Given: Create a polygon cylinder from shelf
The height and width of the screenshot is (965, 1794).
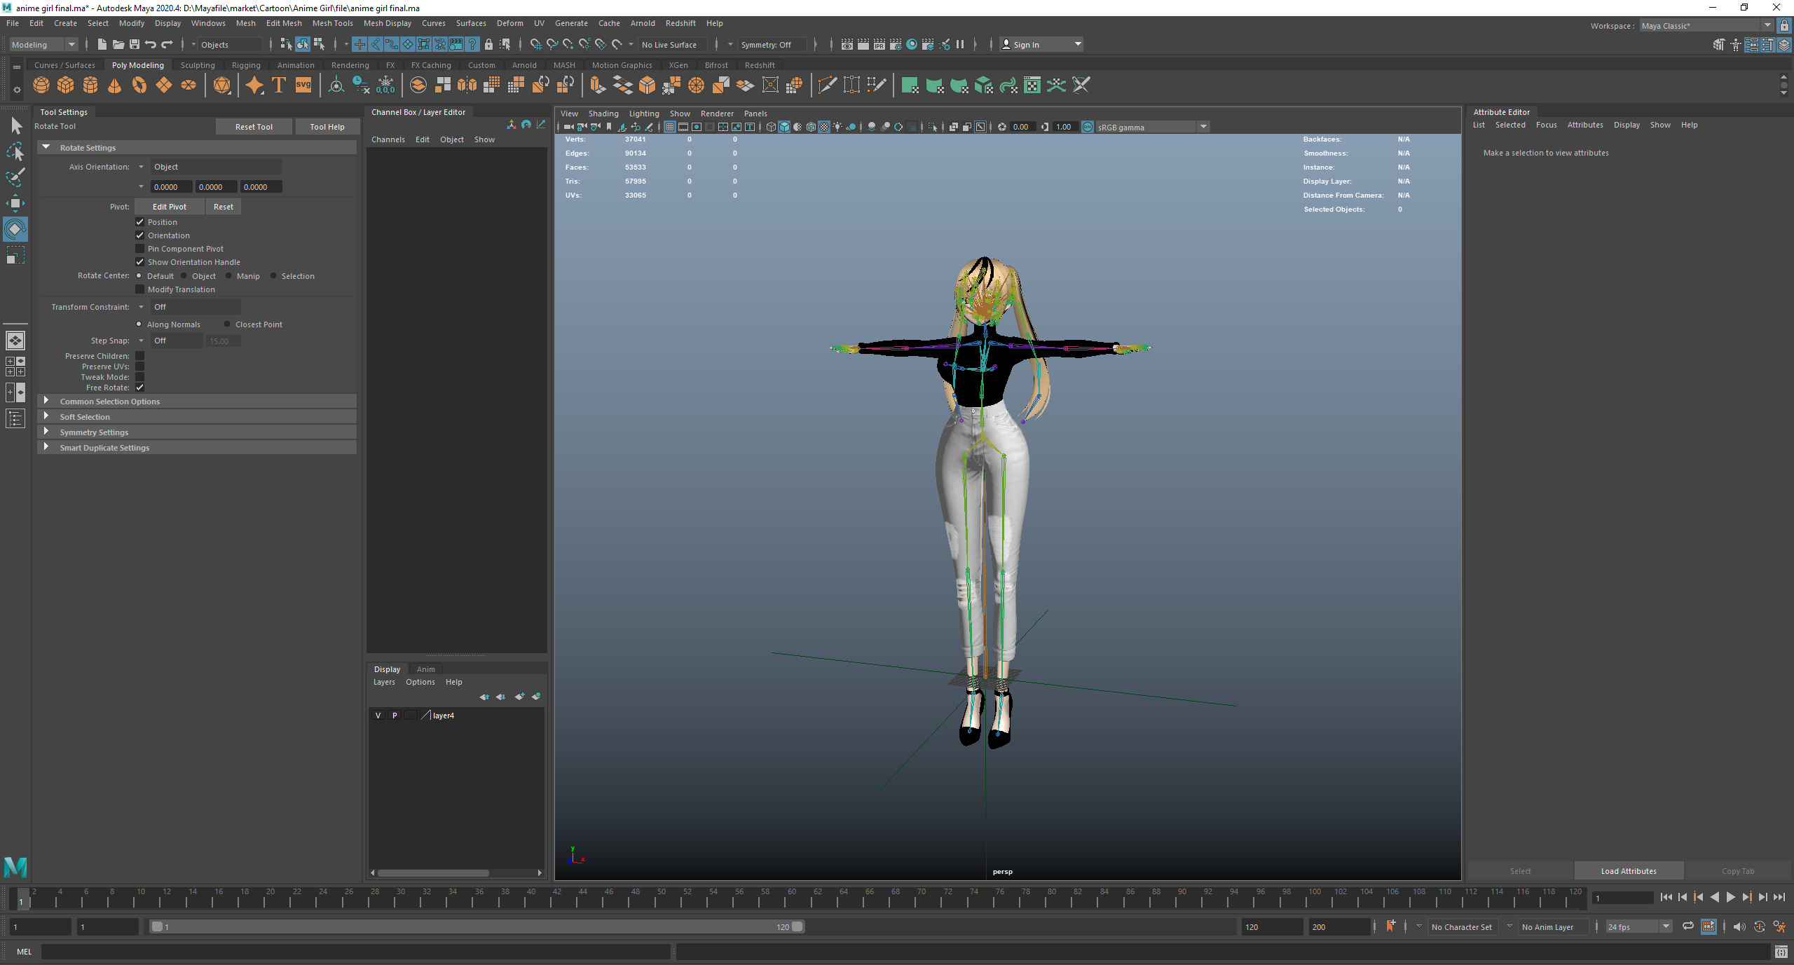Looking at the screenshot, I should (x=90, y=85).
